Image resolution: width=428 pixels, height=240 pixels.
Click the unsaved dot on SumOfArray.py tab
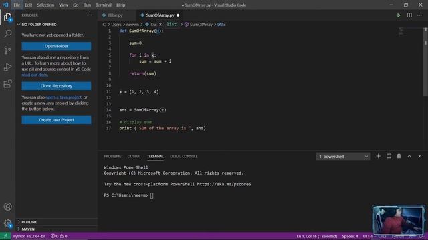tap(178, 15)
